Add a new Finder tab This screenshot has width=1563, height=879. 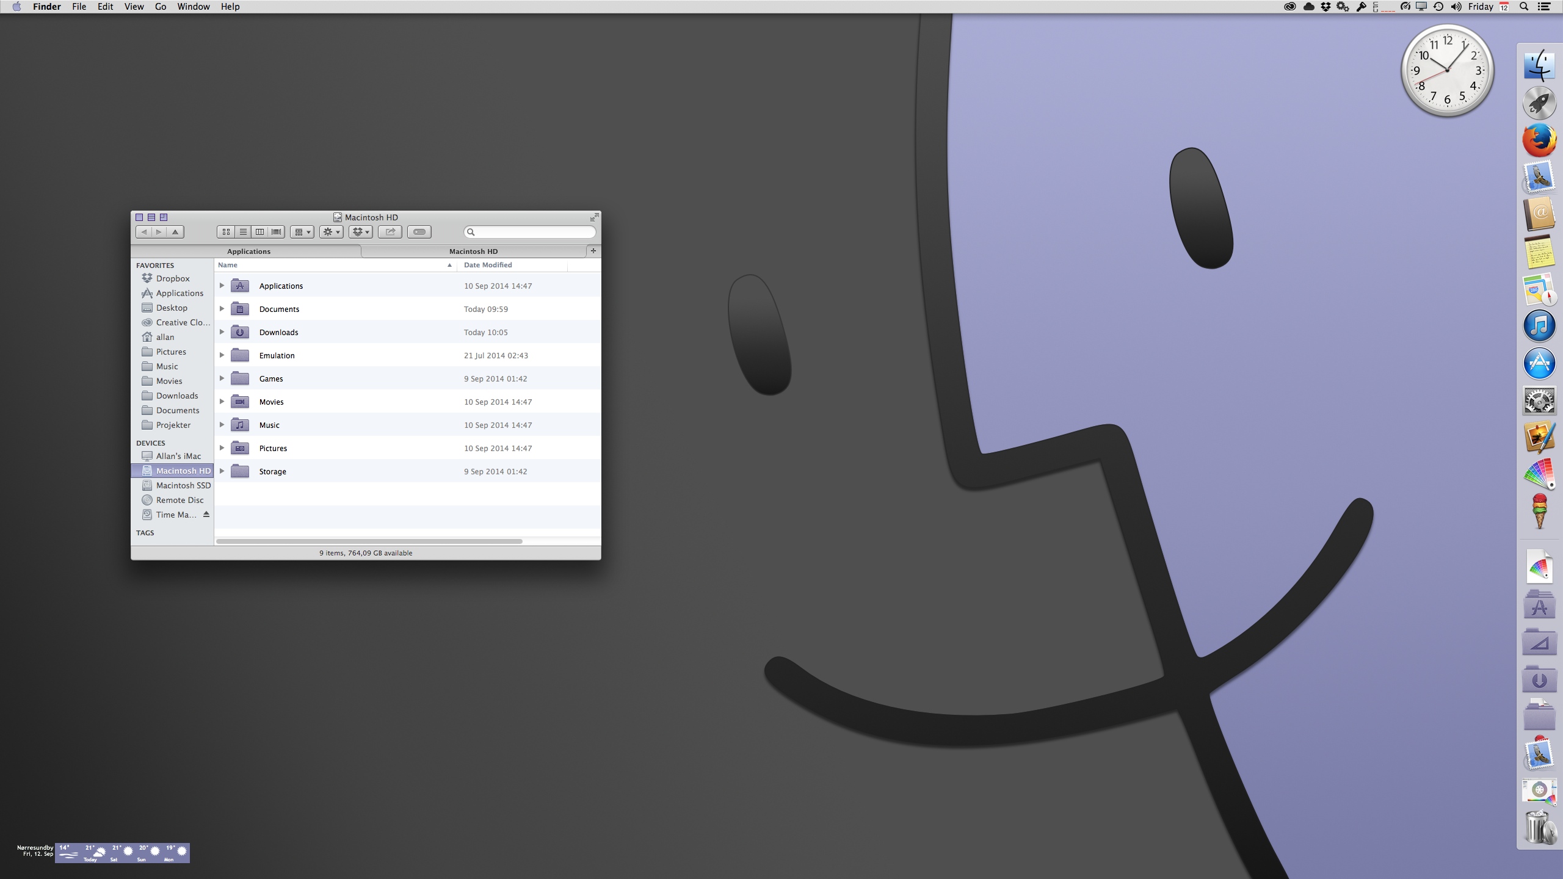(593, 251)
